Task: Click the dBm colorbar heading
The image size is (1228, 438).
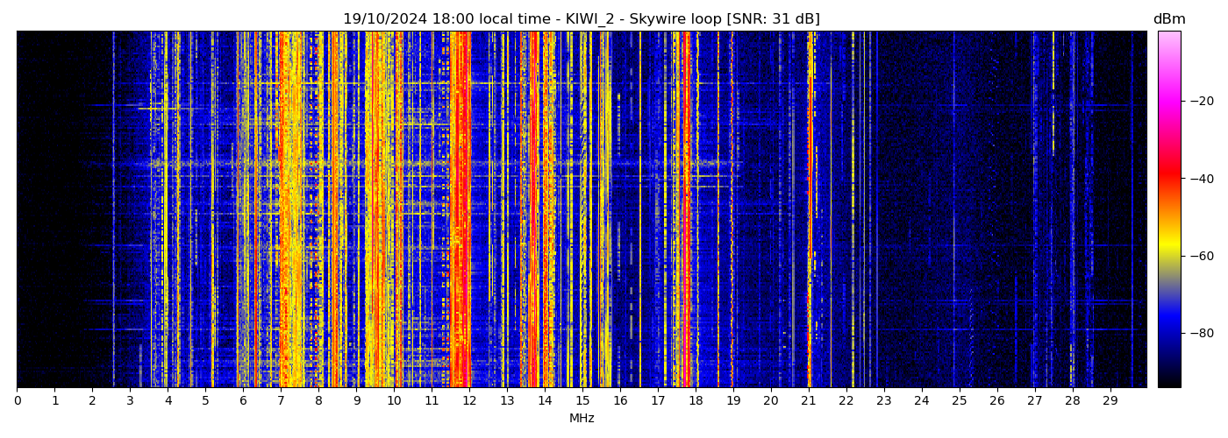Action: pos(1169,19)
